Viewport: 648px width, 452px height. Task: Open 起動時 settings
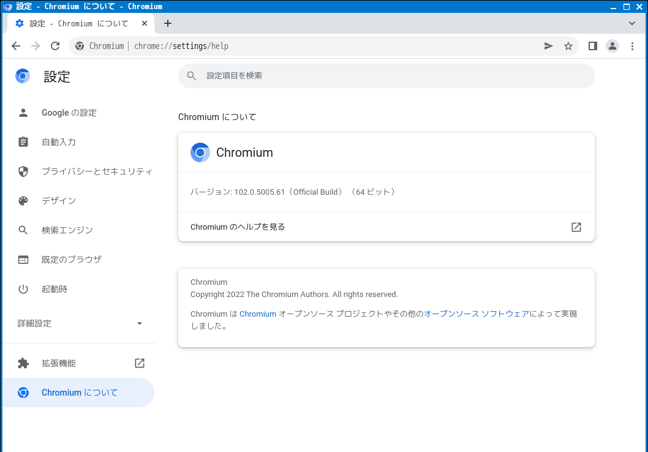click(78, 289)
